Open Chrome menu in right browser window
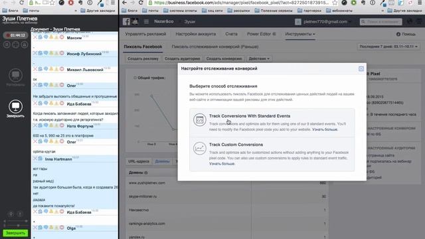This screenshot has height=239, width=425. [419, 3]
